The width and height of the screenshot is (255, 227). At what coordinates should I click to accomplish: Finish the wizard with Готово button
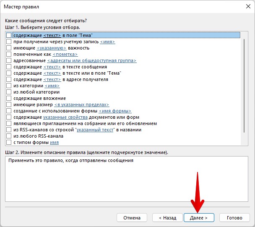[234, 218]
